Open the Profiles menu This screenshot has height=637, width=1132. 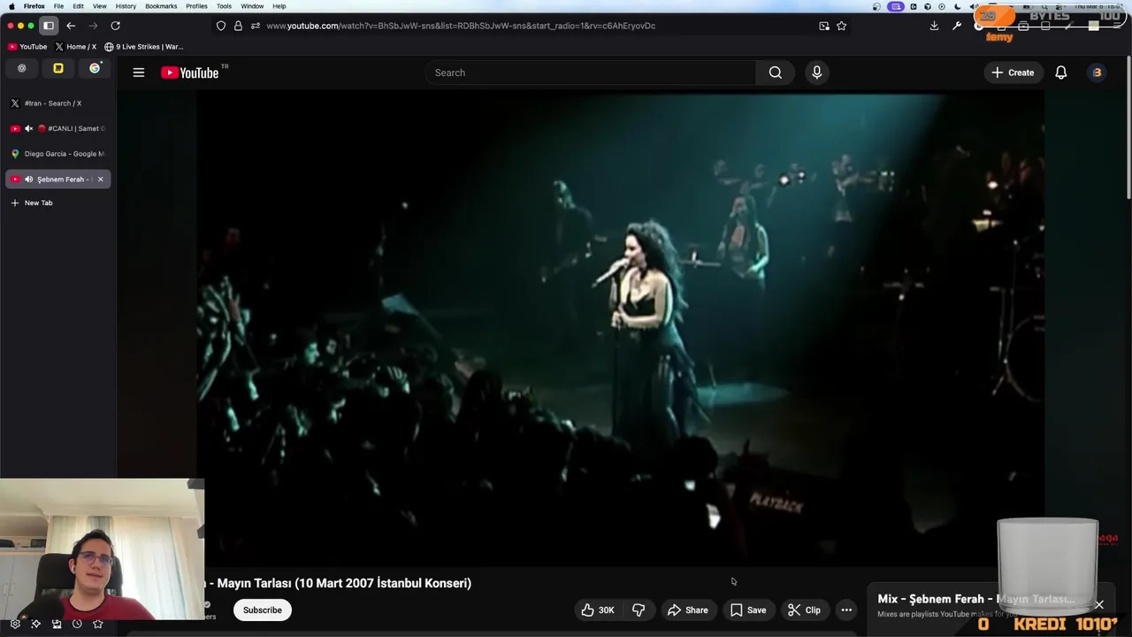(x=196, y=6)
